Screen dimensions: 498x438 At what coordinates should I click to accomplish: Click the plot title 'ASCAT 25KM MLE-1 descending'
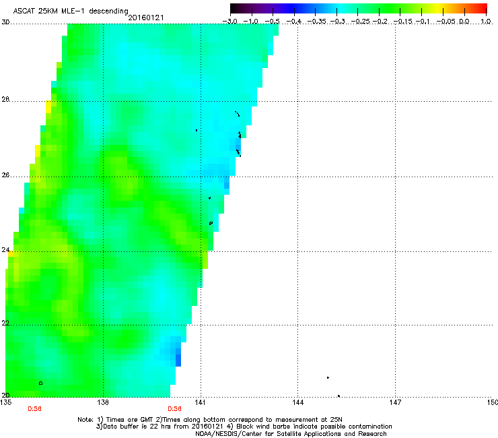tap(71, 11)
